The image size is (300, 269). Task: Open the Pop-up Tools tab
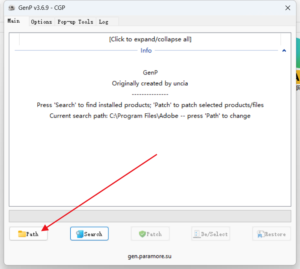(75, 22)
